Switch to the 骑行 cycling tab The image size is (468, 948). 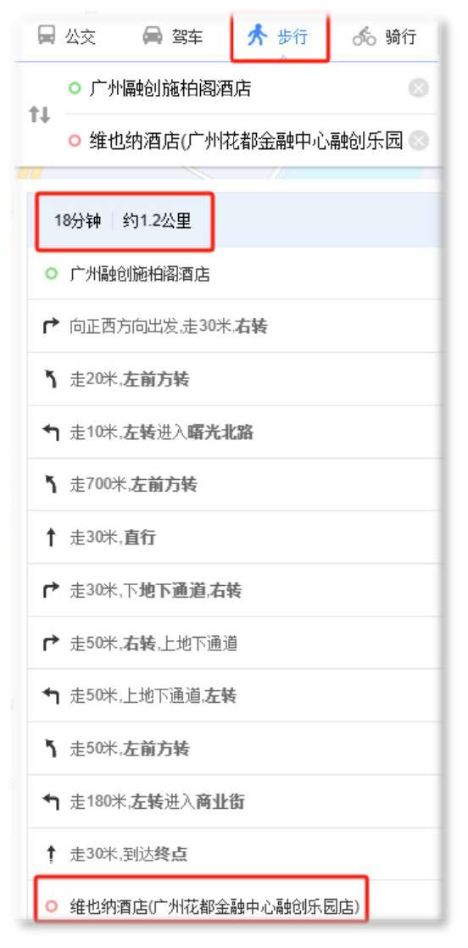pyautogui.click(x=385, y=37)
